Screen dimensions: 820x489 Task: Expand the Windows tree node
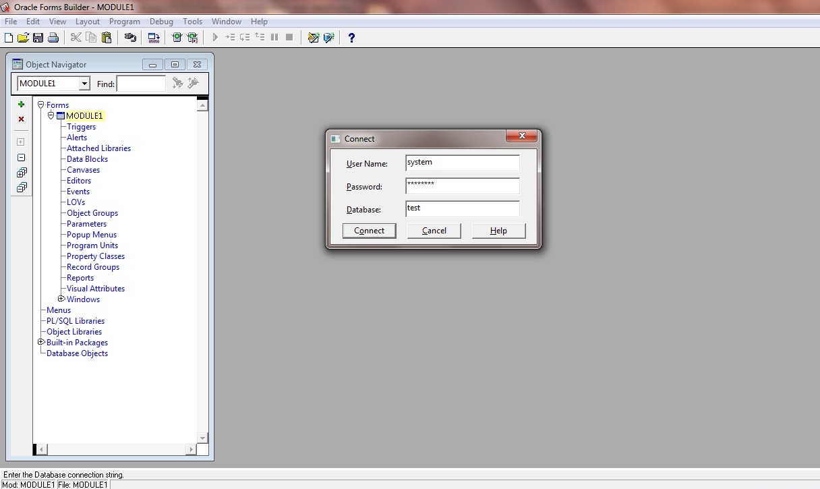(x=61, y=299)
